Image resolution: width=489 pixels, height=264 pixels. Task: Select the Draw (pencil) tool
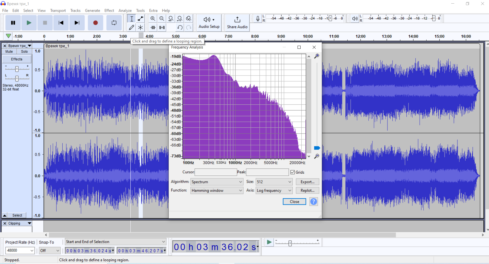tap(132, 27)
